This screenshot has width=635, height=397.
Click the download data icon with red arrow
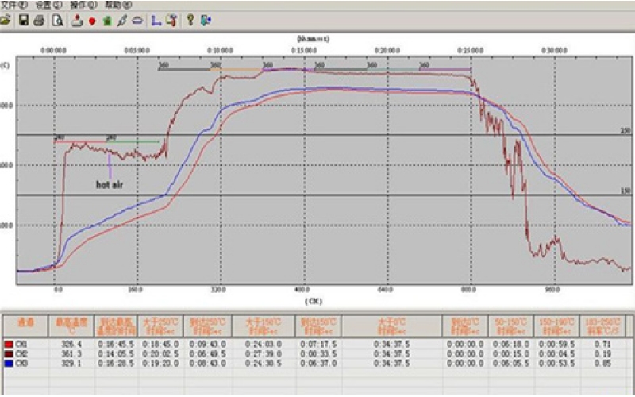pyautogui.click(x=77, y=21)
